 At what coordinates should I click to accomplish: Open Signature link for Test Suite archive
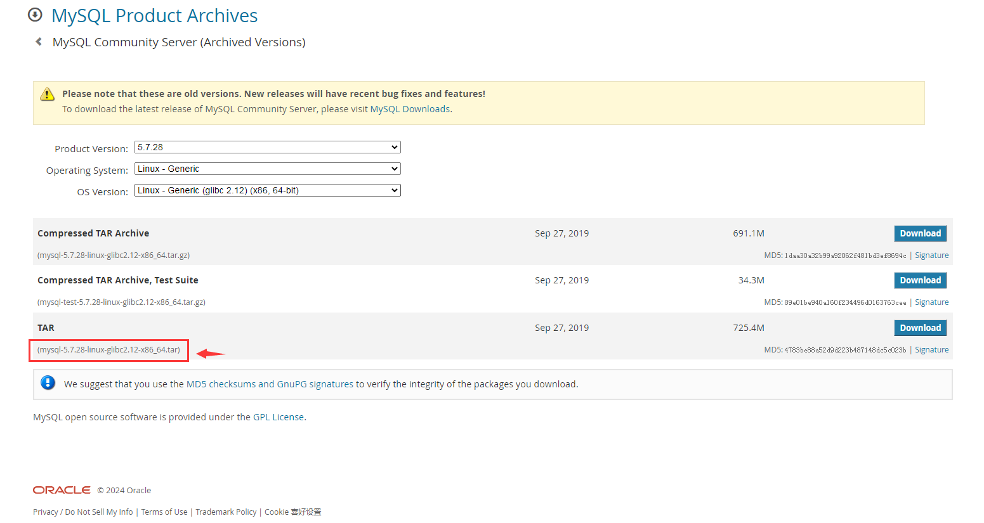tap(931, 302)
